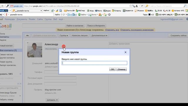Open Игры on the Mail.ru toolbar
Image resolution: width=188 pixels, height=106 pixels.
90,11
